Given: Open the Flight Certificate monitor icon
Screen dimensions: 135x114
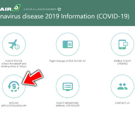Looking at the screenshot, I should point(67,86).
